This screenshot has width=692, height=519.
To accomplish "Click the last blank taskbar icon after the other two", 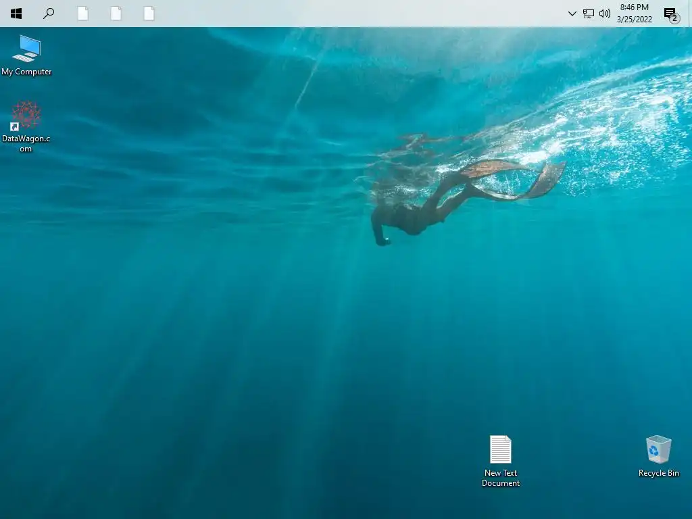I will 149,14.
